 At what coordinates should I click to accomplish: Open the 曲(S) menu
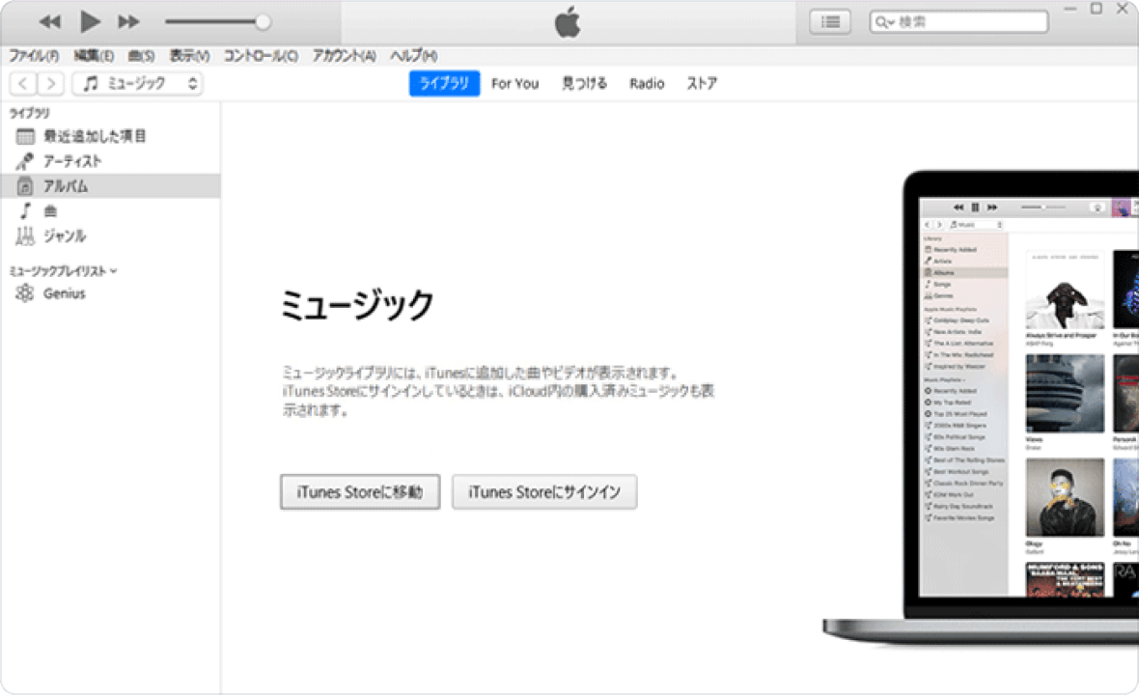click(141, 55)
